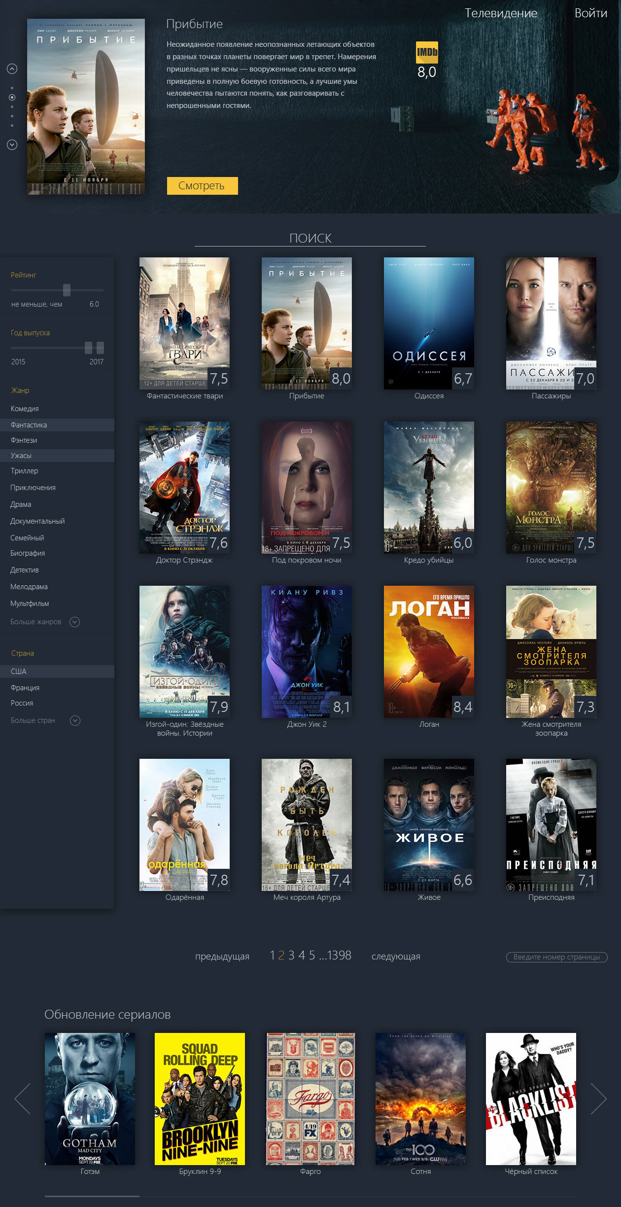Deselect the США country filter
Viewport: 621px width, 1207px height.
(57, 672)
